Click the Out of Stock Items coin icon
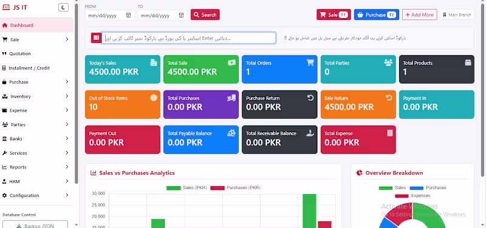486x228 pixels. coord(154,98)
